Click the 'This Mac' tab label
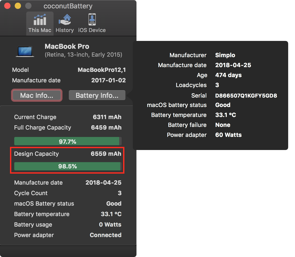 40,30
